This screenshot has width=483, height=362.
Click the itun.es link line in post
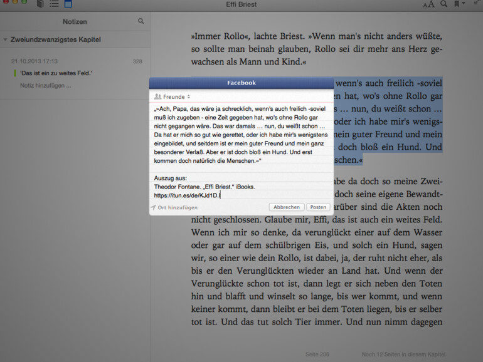coord(188,195)
